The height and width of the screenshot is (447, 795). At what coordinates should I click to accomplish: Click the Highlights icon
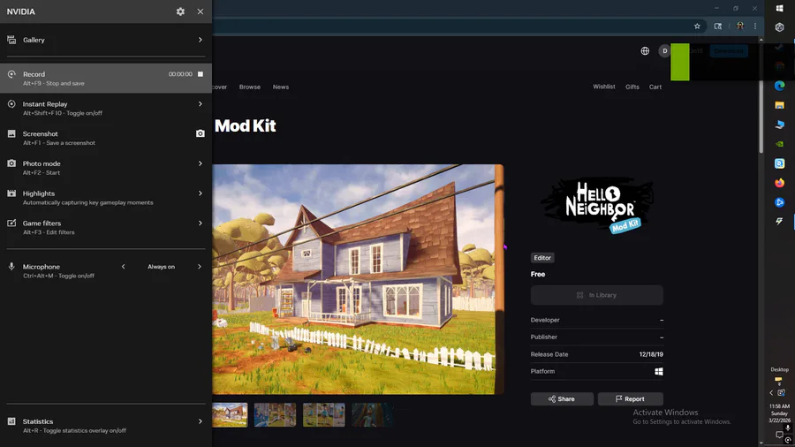click(x=11, y=193)
